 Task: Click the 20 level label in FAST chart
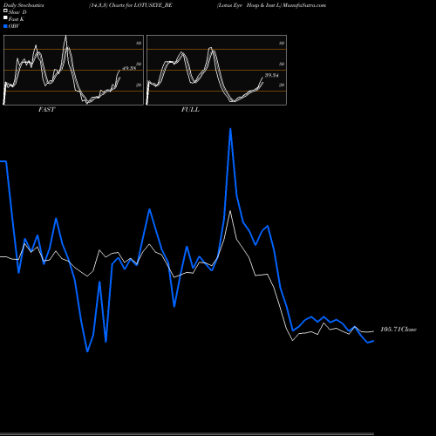pos(139,85)
